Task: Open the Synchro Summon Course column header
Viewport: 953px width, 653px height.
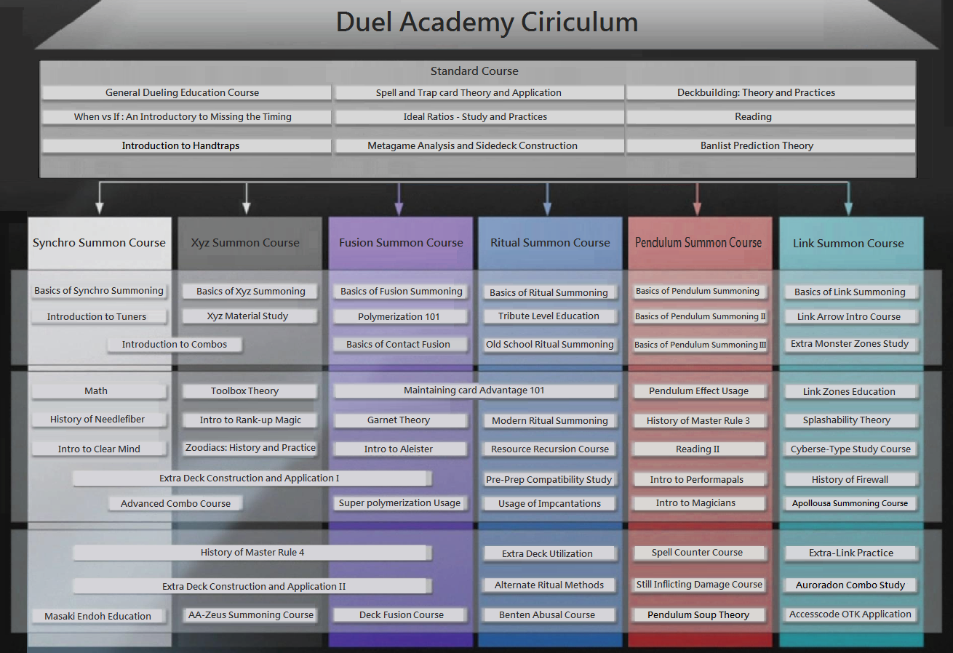Action: coord(99,243)
